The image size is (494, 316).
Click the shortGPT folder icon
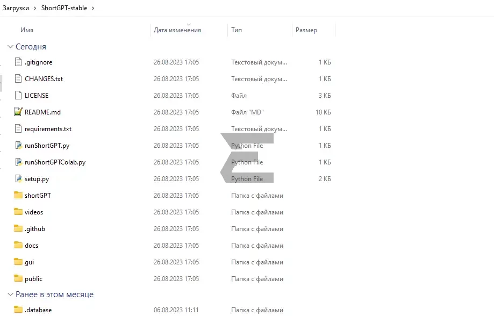[18, 195]
